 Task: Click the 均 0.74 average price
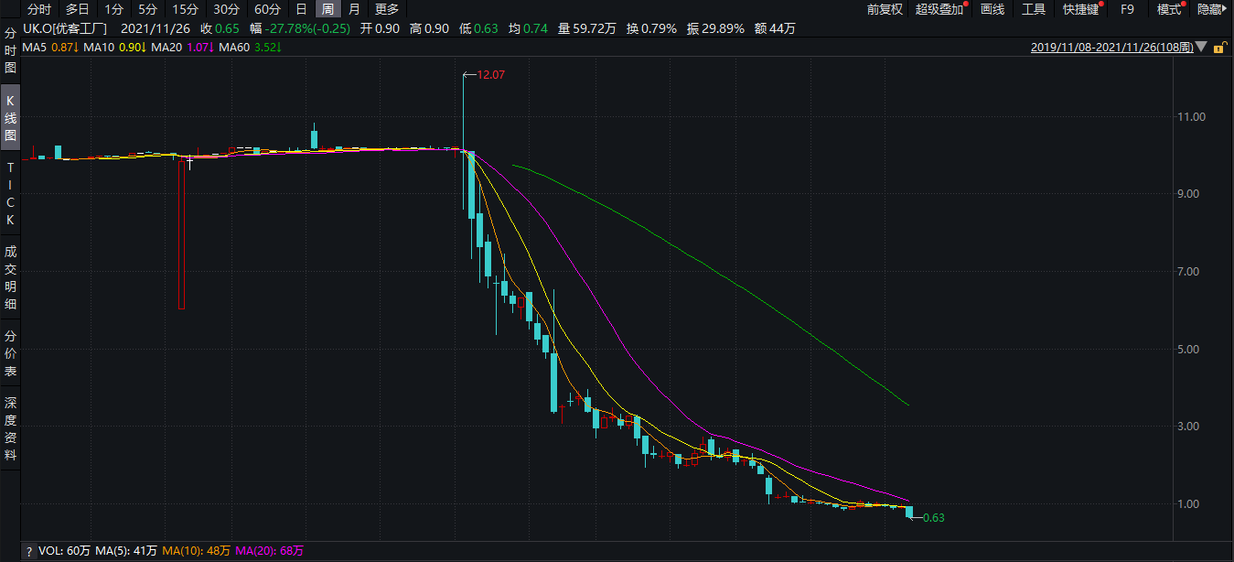point(528,28)
